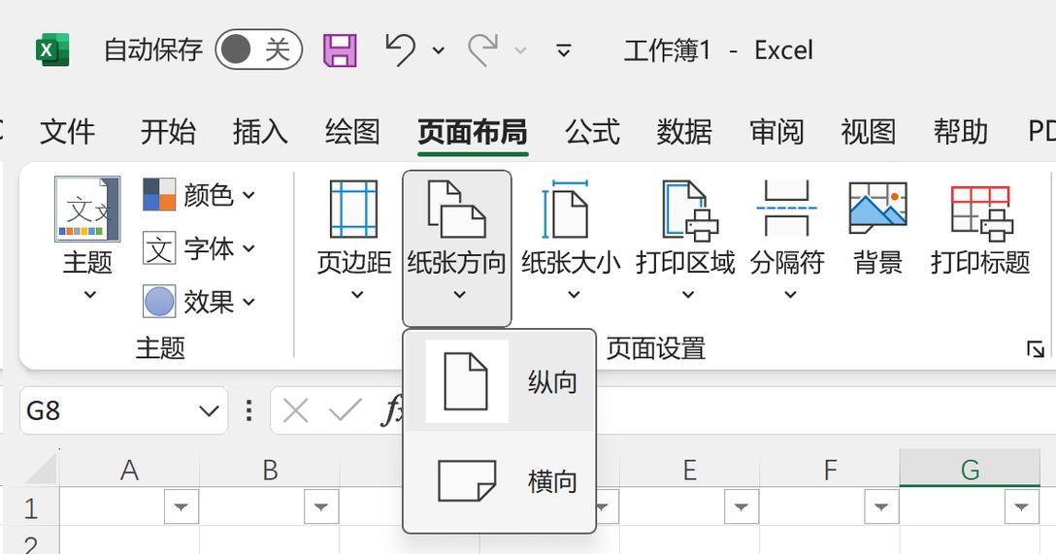Click the Undo arrow icon
Viewport: 1056px width, 554px height.
point(400,49)
